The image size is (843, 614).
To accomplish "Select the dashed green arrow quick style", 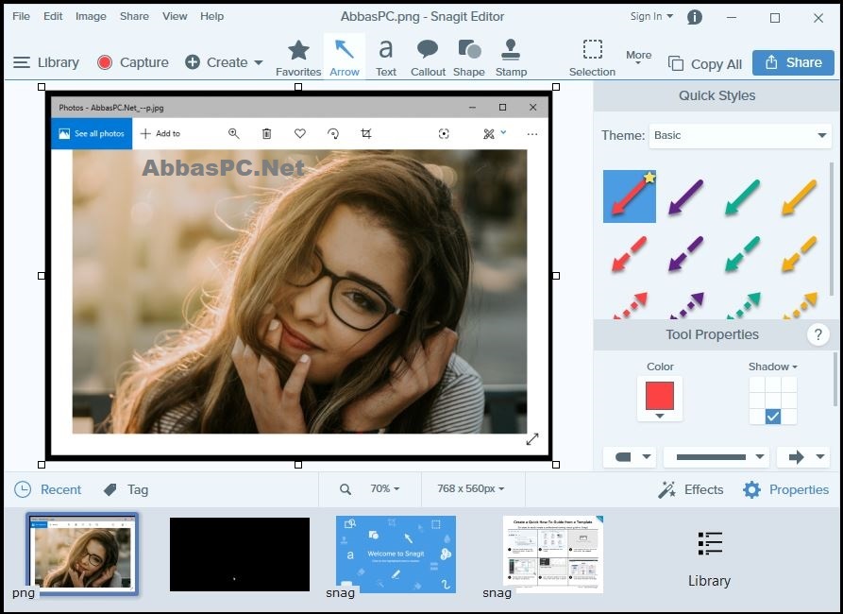I will click(743, 253).
